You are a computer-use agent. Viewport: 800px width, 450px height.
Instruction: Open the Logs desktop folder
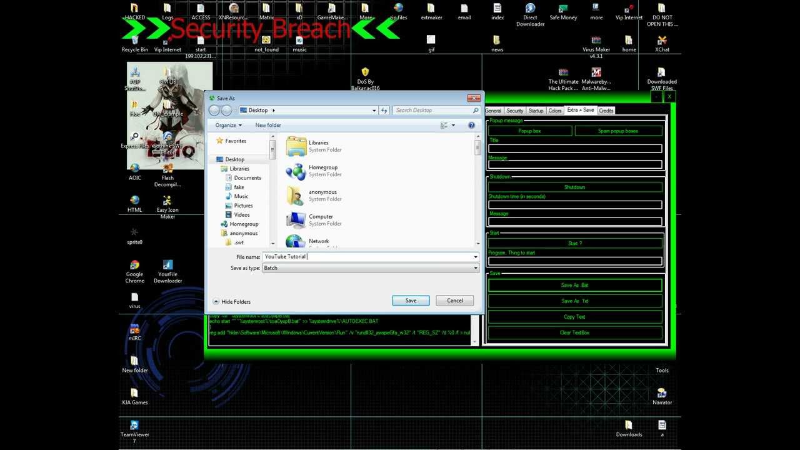[167, 11]
